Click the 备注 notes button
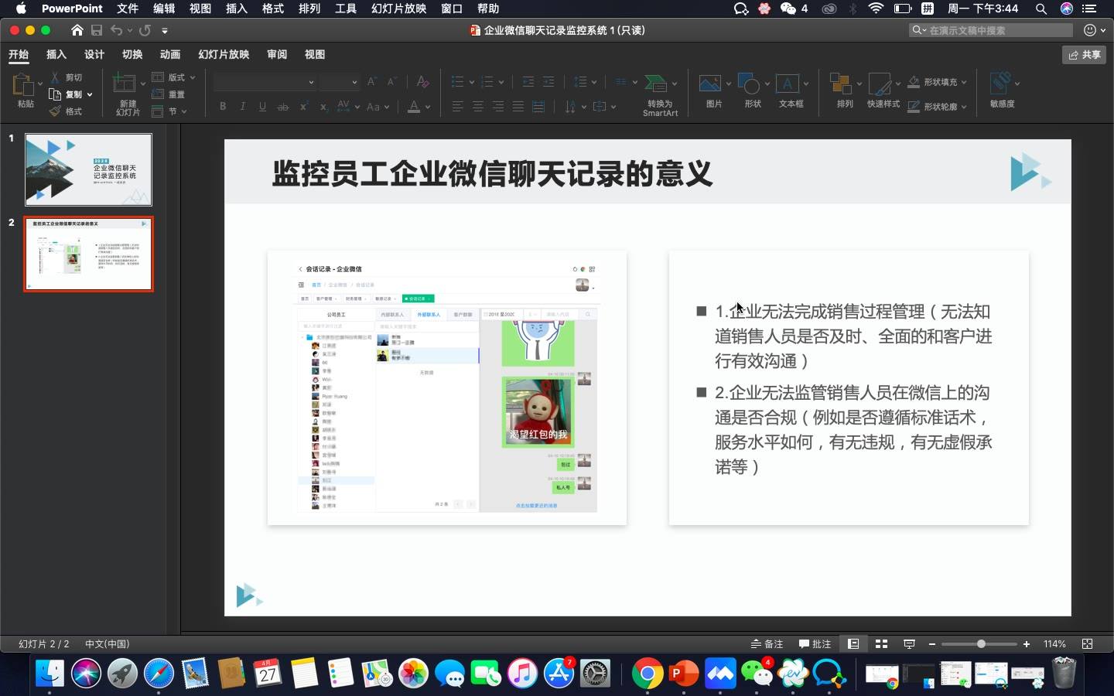Screen dimensions: 1114x696 (x=767, y=643)
